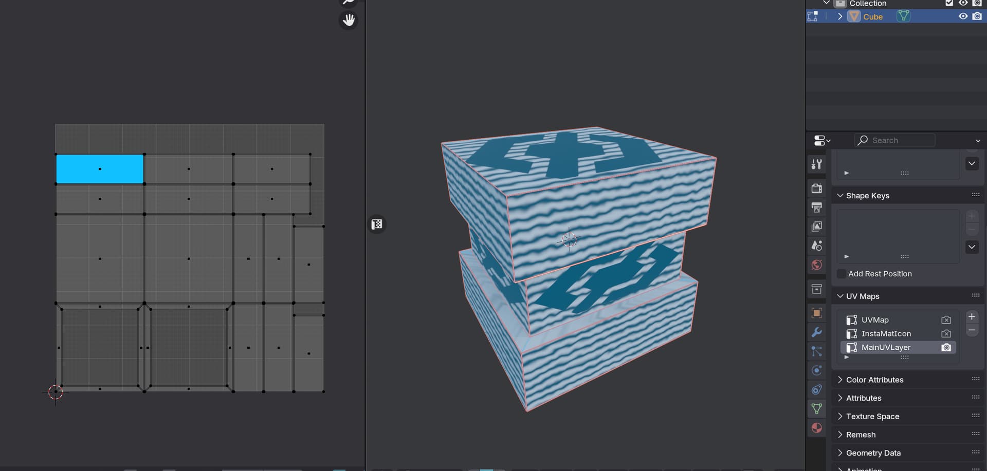Viewport: 987px width, 471px height.
Task: Add a new UV map
Action: click(x=972, y=316)
